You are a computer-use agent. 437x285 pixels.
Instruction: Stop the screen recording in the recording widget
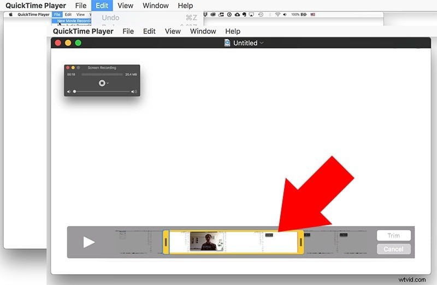[x=102, y=83]
